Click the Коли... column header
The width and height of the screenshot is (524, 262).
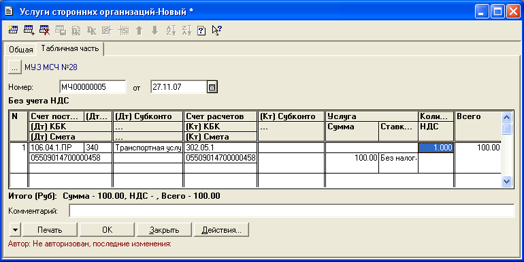click(x=436, y=116)
